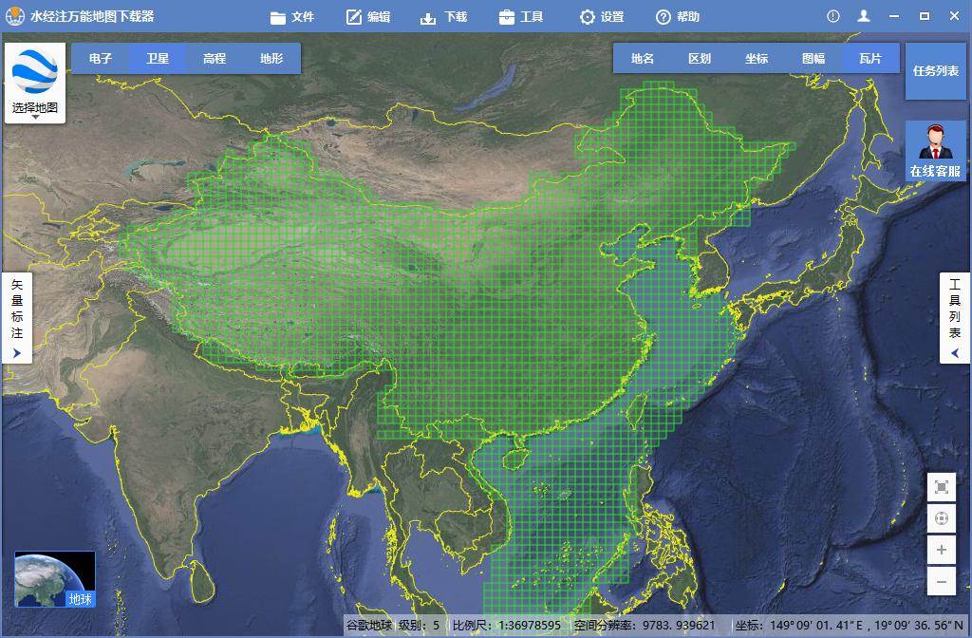This screenshot has height=638, width=972.
Task: Open the 选择地图 map selector dropdown
Action: pos(35,81)
